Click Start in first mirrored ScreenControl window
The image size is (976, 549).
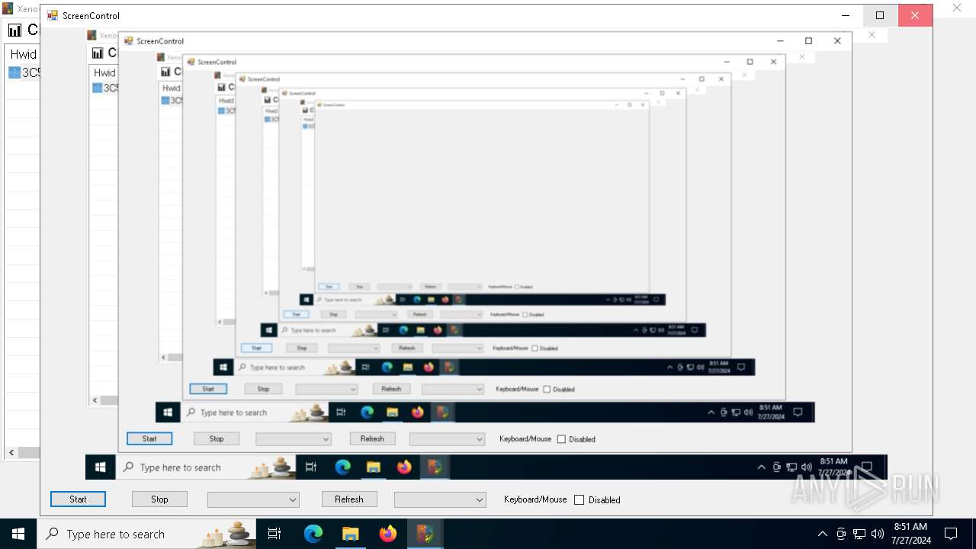[x=149, y=438]
